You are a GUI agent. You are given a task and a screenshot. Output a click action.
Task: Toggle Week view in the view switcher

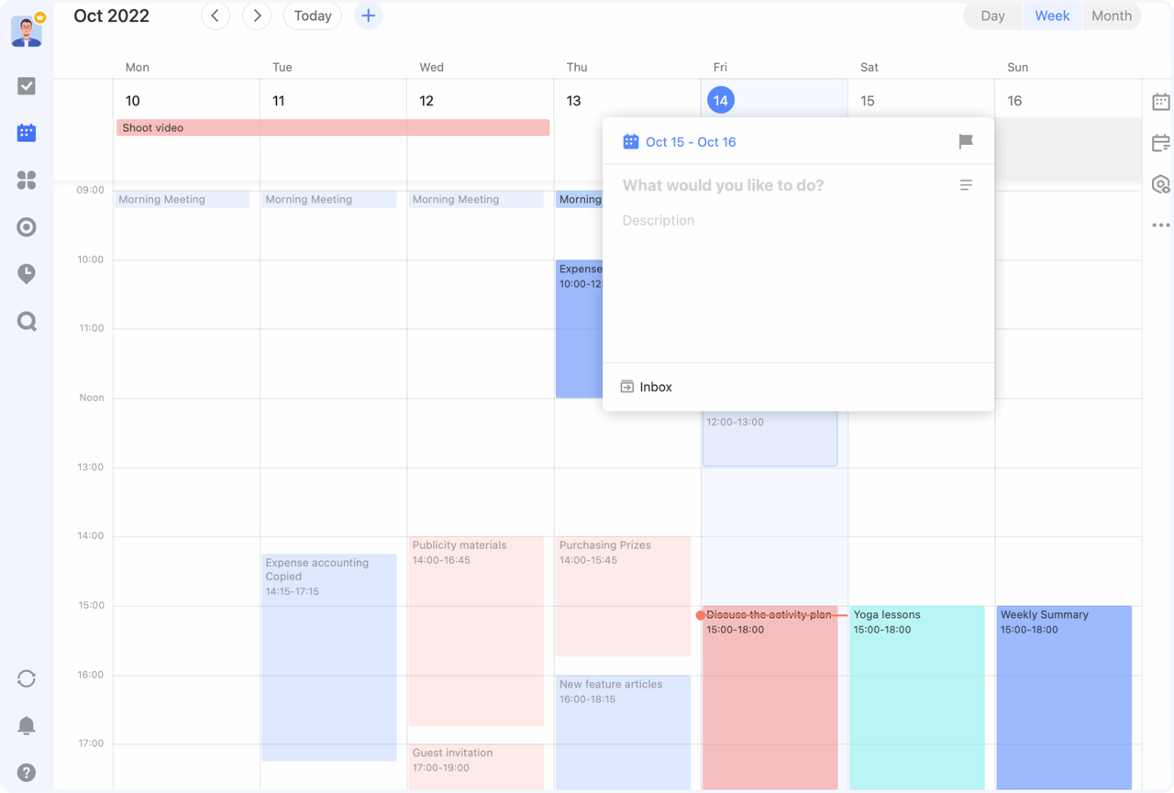pyautogui.click(x=1052, y=16)
